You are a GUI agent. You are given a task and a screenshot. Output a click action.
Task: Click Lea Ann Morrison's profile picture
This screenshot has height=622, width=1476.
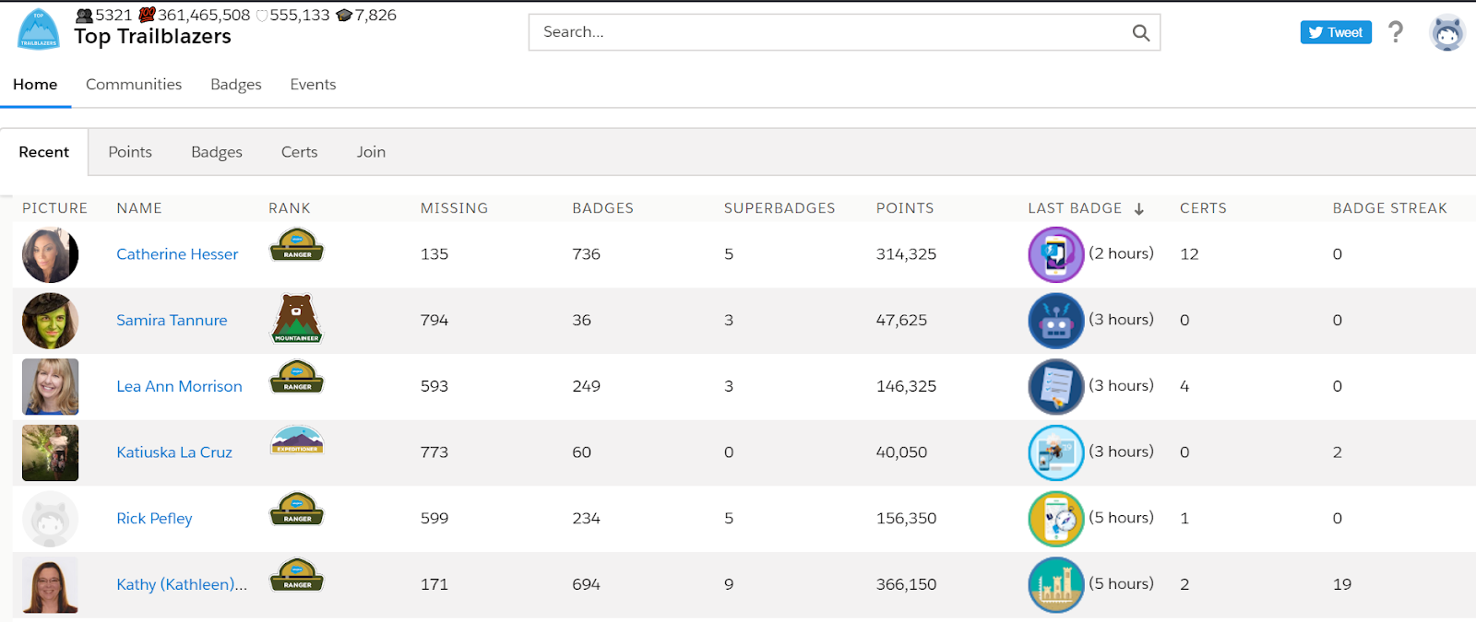[50, 387]
